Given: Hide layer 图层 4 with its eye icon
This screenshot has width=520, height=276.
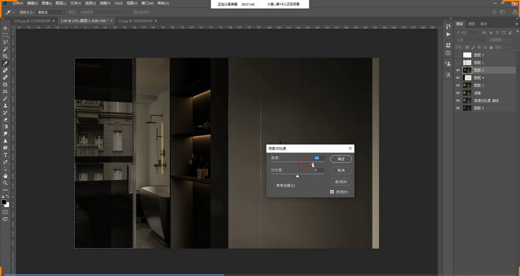Looking at the screenshot, I should tap(458, 77).
